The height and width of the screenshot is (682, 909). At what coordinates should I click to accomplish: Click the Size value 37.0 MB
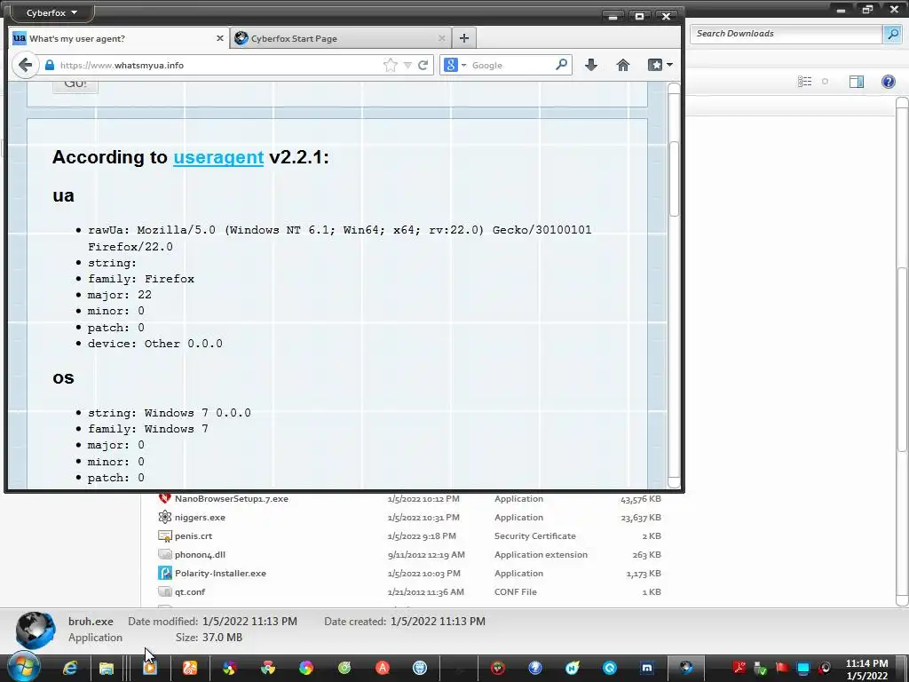222,638
